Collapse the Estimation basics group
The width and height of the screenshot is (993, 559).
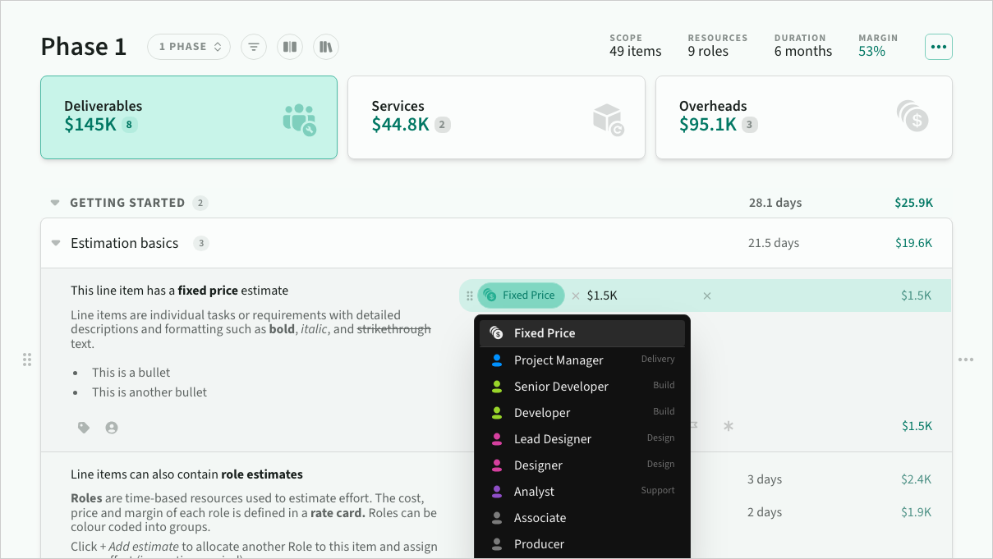coord(56,243)
